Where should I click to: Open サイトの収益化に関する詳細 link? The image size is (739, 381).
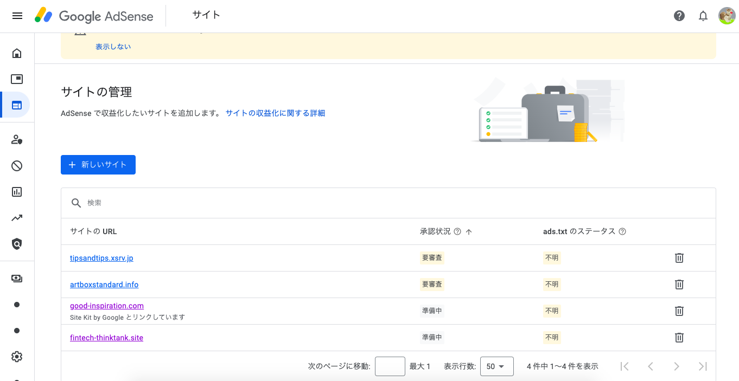(x=275, y=113)
